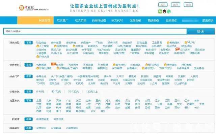Select 不限 in 媒体类型 row

tap(28, 43)
